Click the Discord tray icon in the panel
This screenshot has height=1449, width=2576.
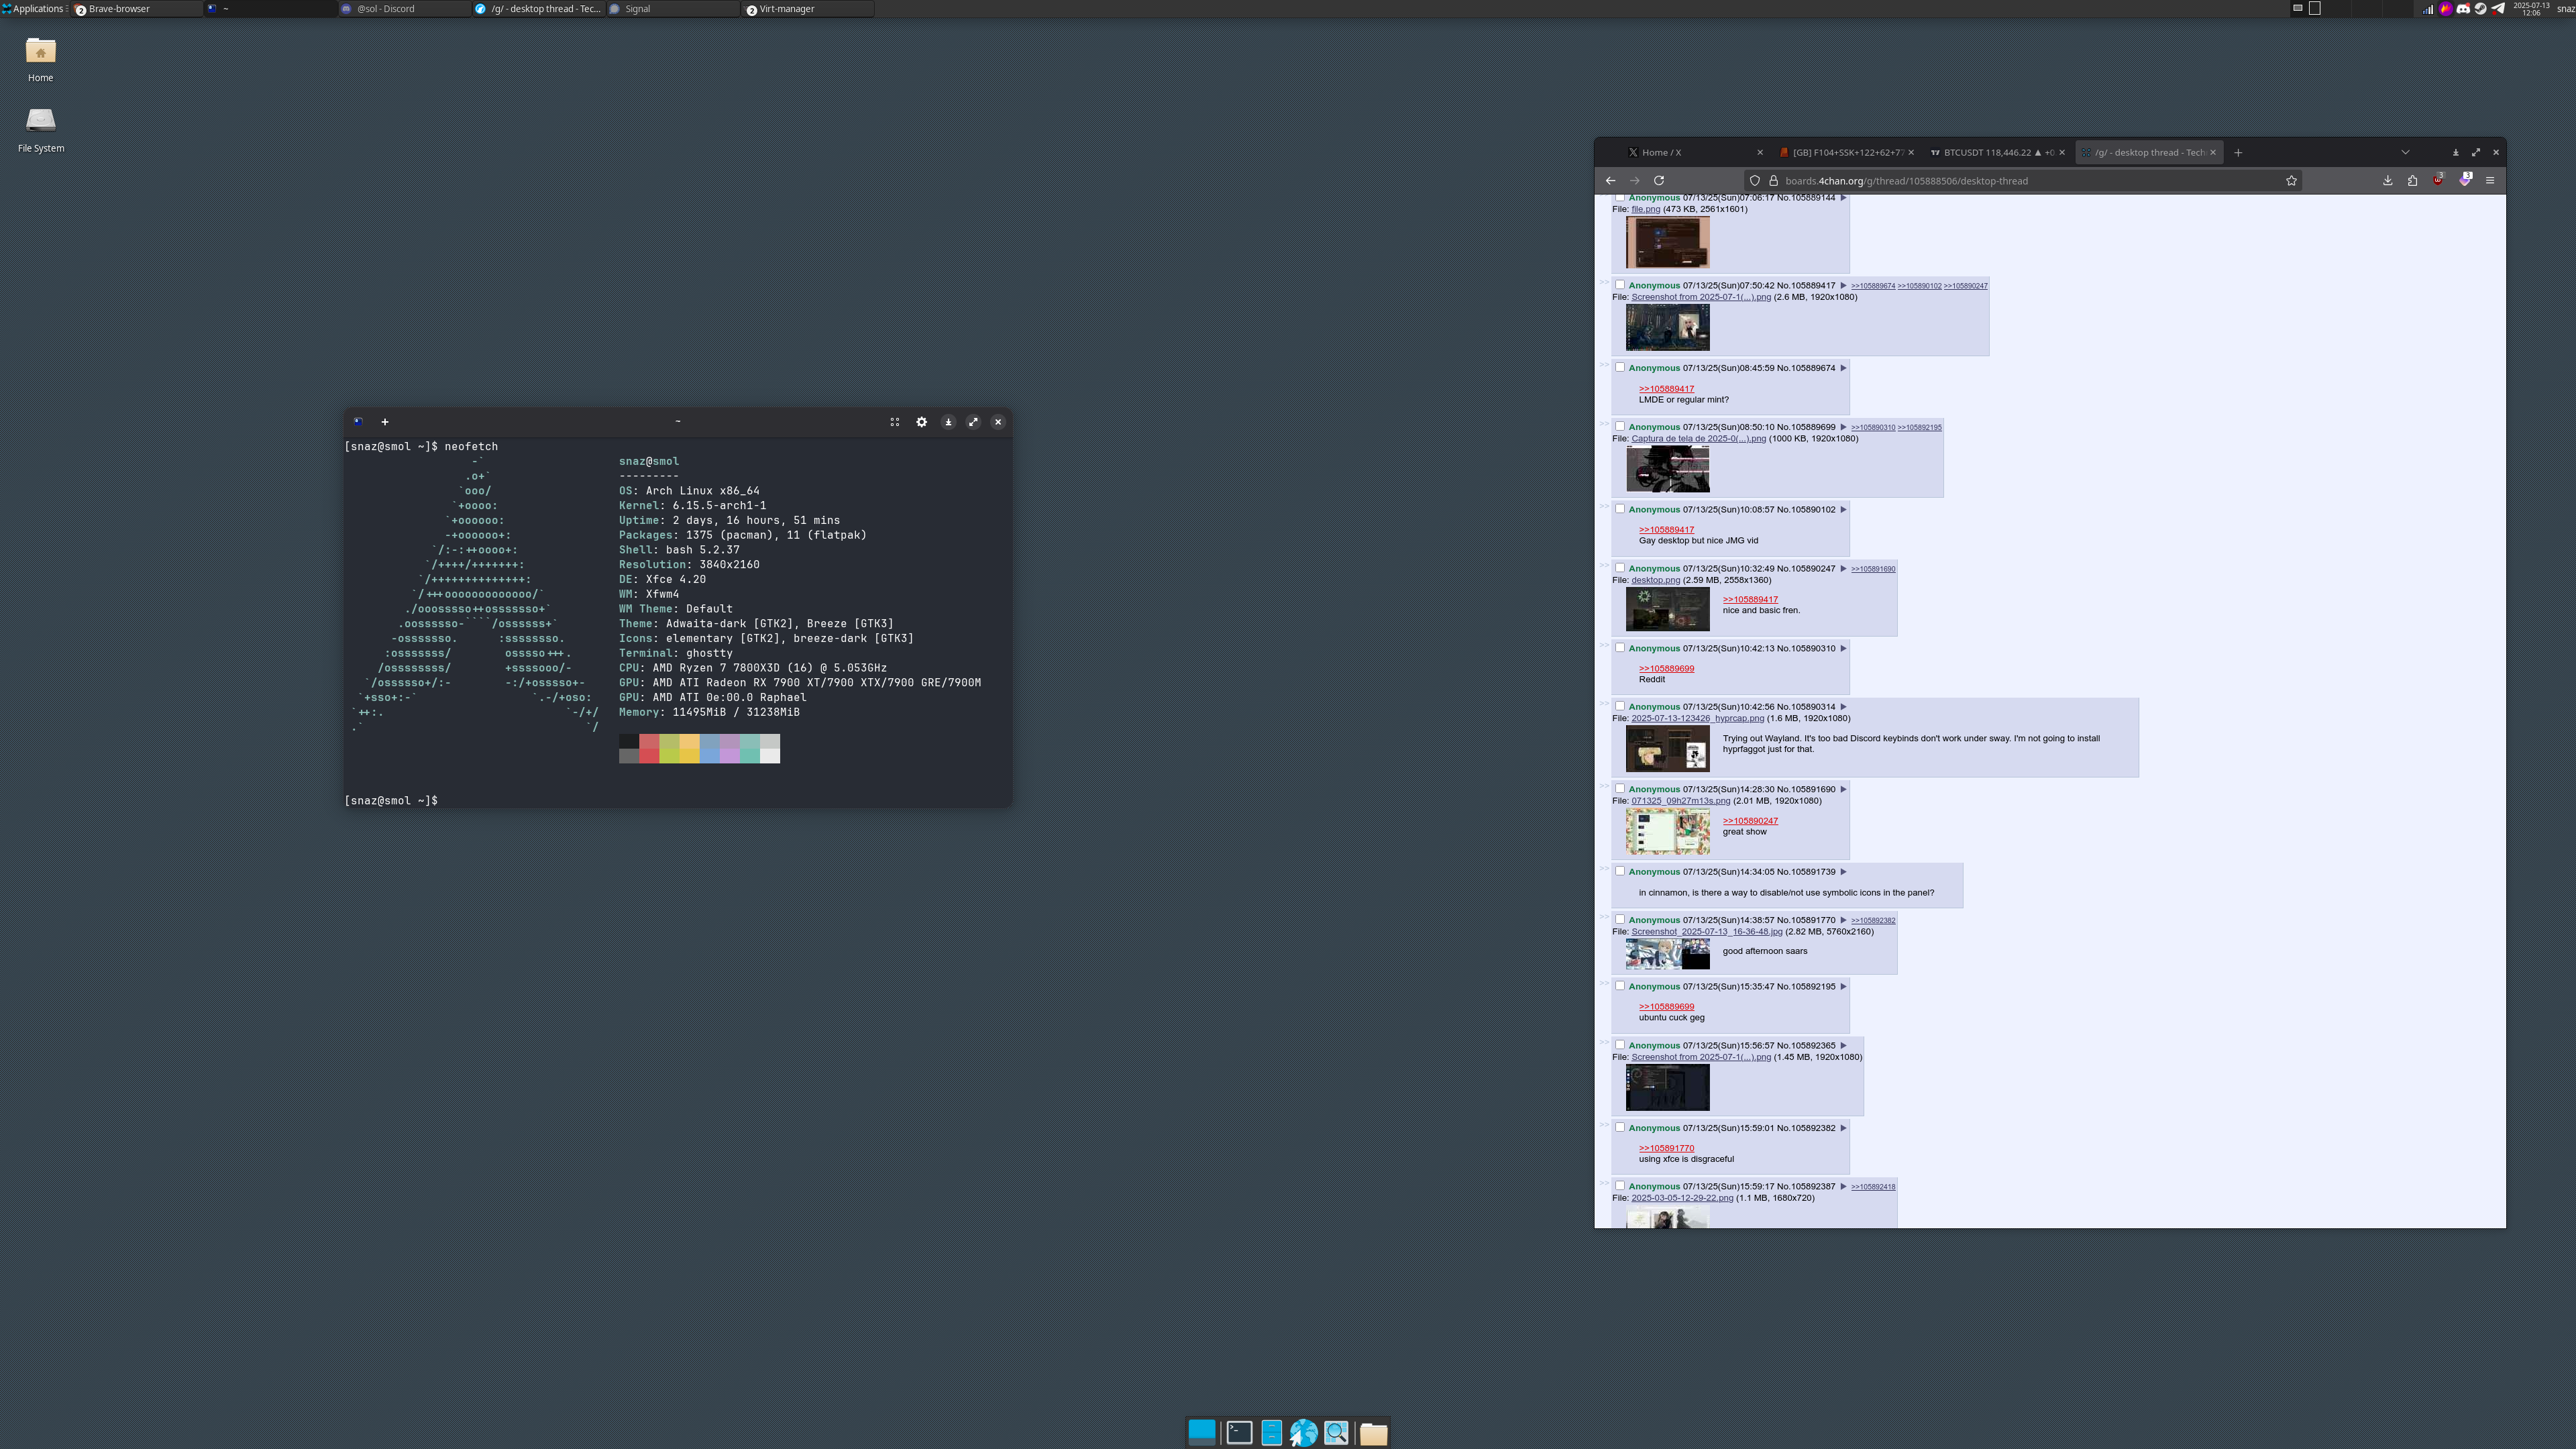tap(2463, 9)
